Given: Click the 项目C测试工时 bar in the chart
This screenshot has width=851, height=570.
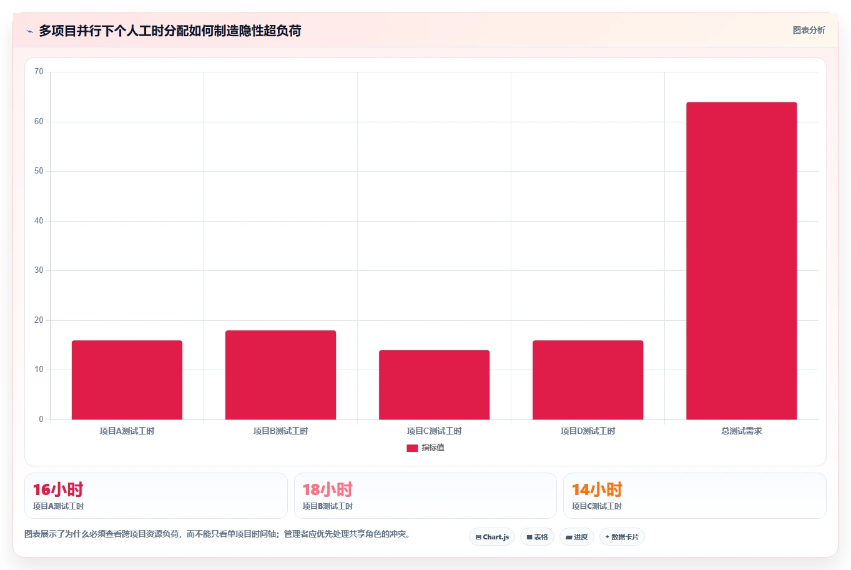Looking at the screenshot, I should pos(434,385).
